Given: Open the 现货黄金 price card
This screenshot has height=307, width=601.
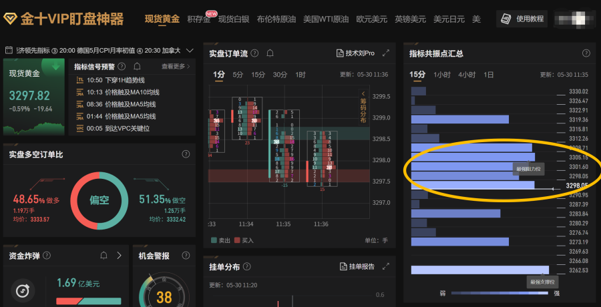Looking at the screenshot, I should click(x=34, y=97).
